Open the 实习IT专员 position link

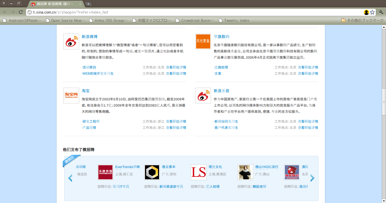pos(121,187)
